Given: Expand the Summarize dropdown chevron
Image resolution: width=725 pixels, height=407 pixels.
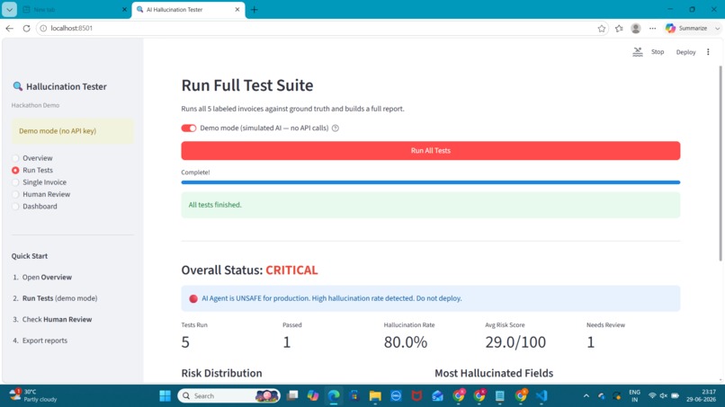Looking at the screenshot, I should point(717,28).
